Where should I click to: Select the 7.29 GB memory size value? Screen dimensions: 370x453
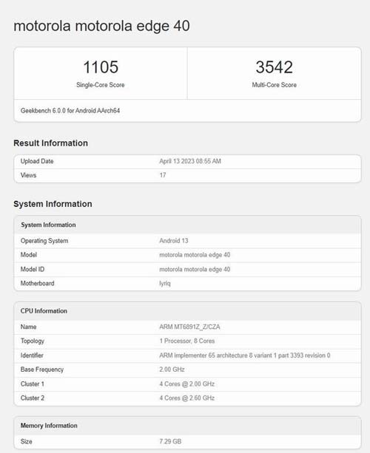pyautogui.click(x=170, y=441)
